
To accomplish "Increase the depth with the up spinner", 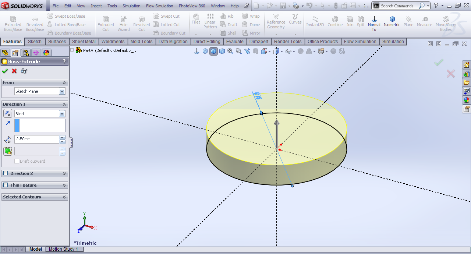I will point(63,137).
